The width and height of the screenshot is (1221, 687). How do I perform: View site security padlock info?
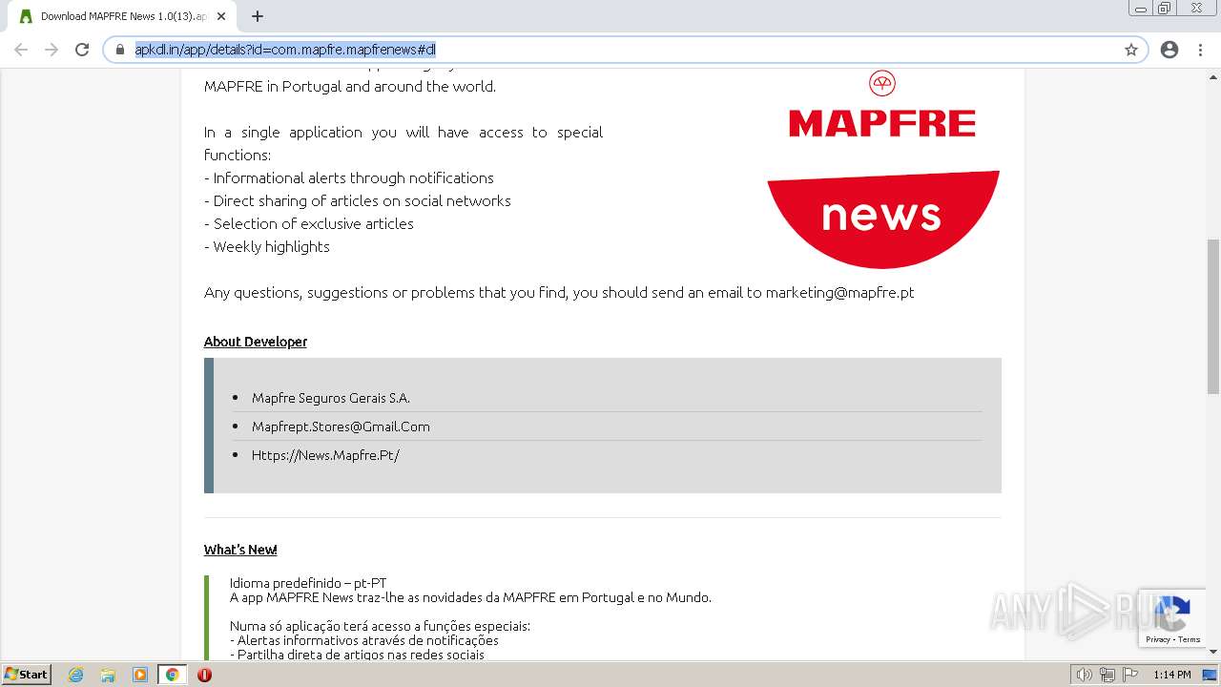pyautogui.click(x=120, y=50)
